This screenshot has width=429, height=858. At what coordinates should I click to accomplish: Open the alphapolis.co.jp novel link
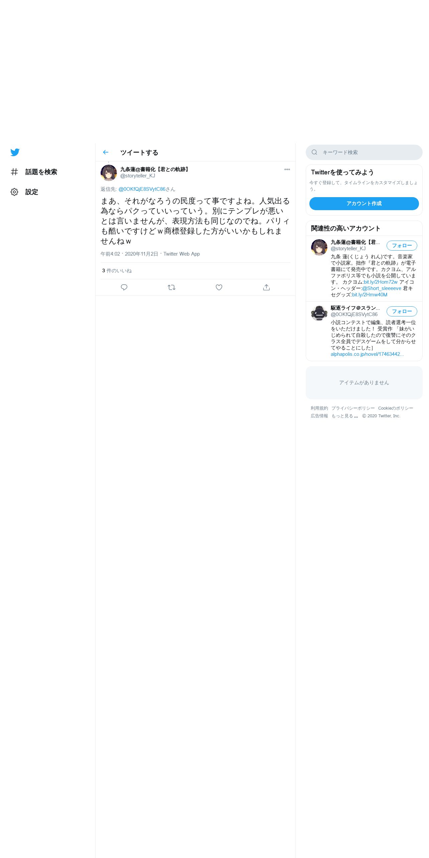click(x=367, y=354)
